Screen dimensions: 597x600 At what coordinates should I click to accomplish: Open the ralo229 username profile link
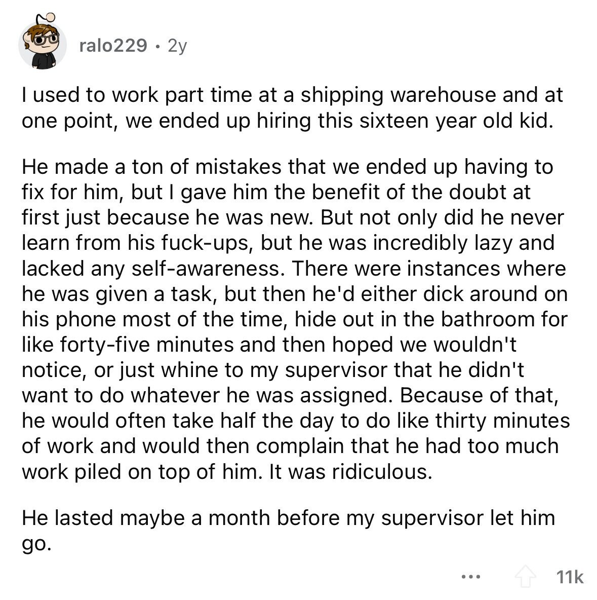(x=113, y=46)
